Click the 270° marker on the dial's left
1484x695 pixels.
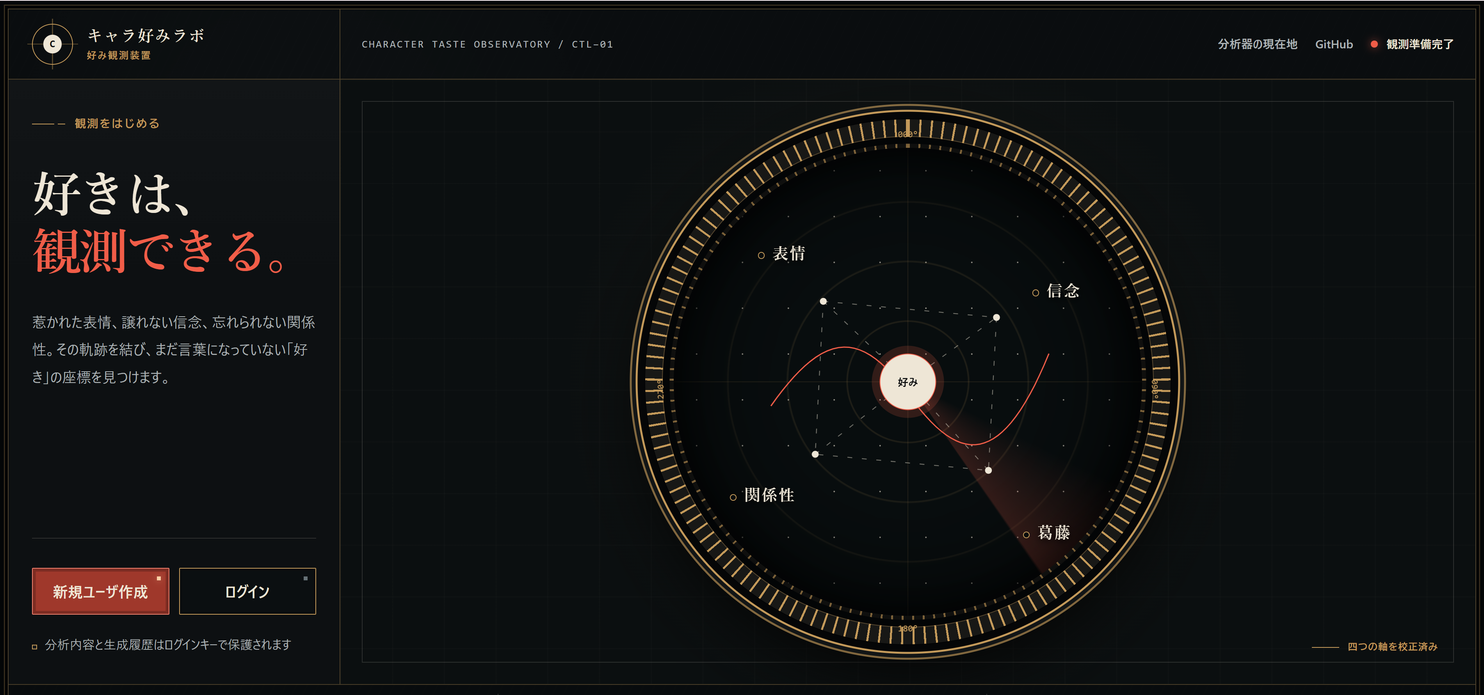[660, 389]
